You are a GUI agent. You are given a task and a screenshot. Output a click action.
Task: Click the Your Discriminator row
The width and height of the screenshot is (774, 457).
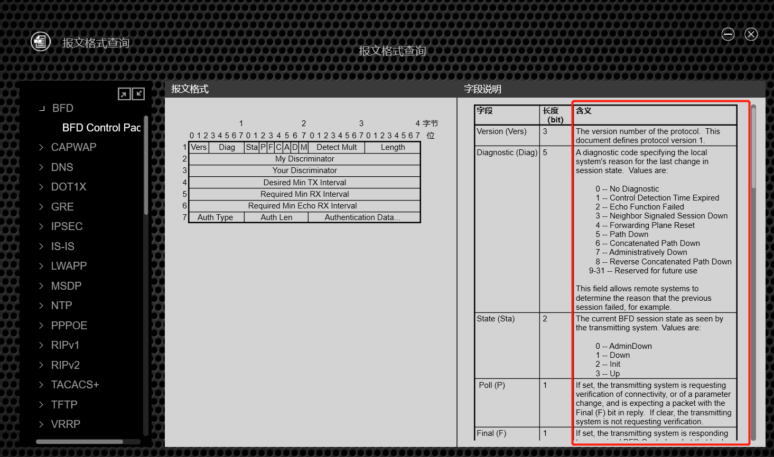click(x=304, y=170)
